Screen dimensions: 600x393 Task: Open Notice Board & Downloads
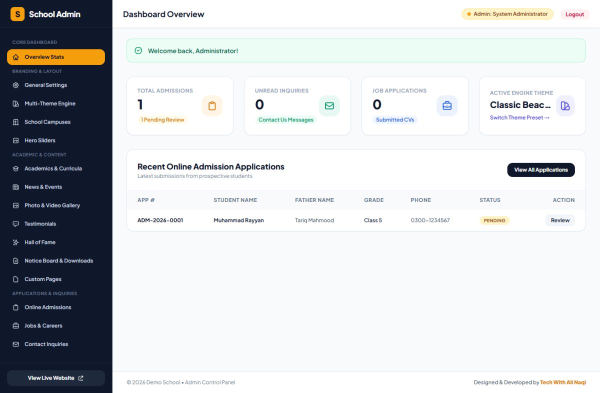tap(56, 261)
